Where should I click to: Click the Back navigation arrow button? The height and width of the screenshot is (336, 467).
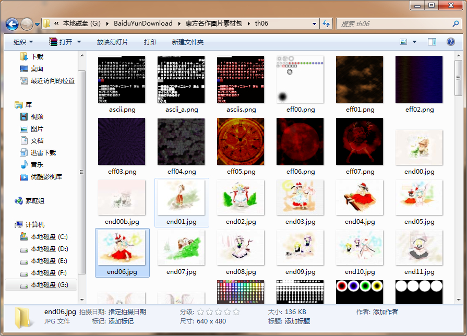click(12, 24)
